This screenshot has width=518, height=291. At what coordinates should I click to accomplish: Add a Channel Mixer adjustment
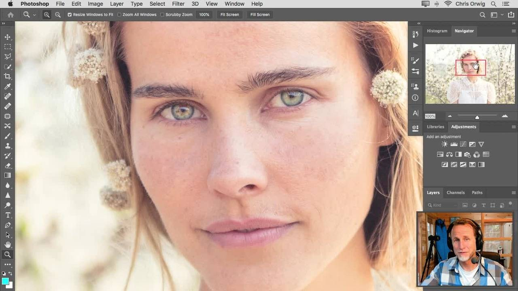(x=477, y=154)
